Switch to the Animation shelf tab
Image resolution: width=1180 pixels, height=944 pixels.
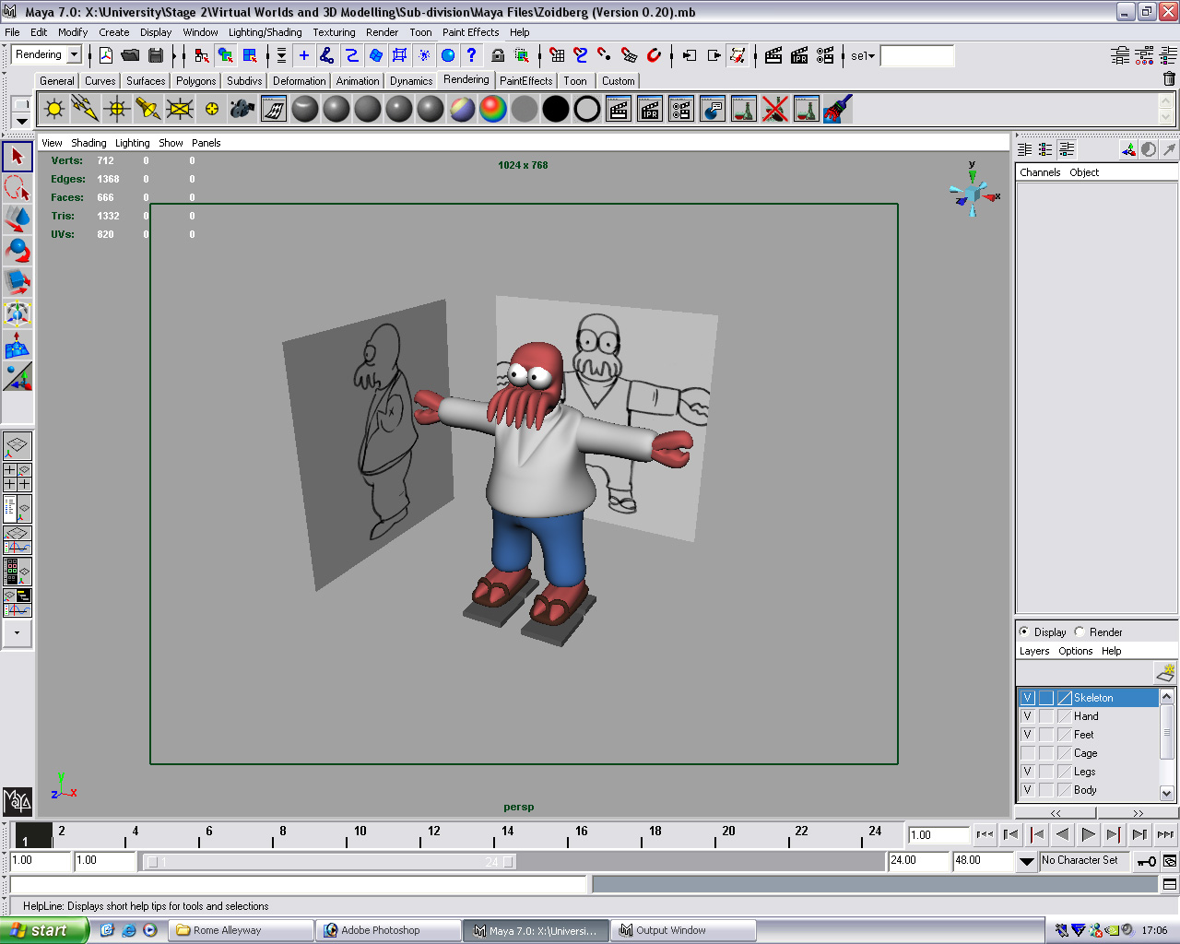(357, 81)
